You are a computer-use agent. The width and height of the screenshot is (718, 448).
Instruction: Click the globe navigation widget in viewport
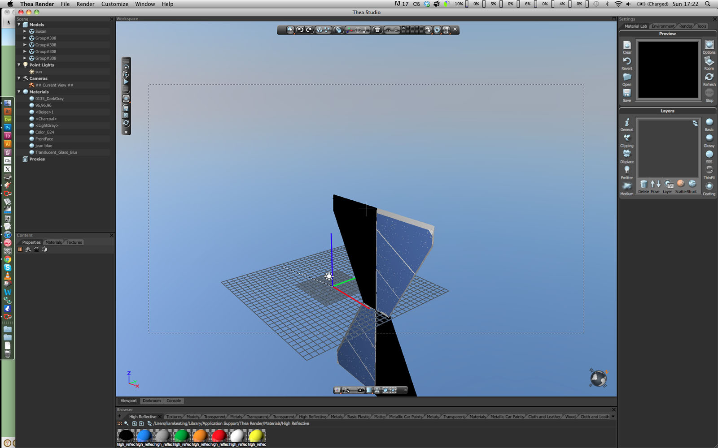tap(598, 378)
